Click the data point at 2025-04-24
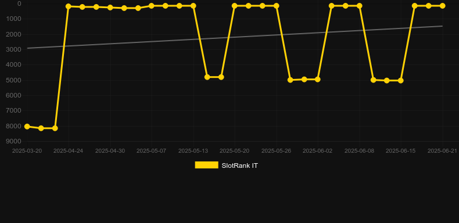This screenshot has height=223, width=459. tap(69, 6)
